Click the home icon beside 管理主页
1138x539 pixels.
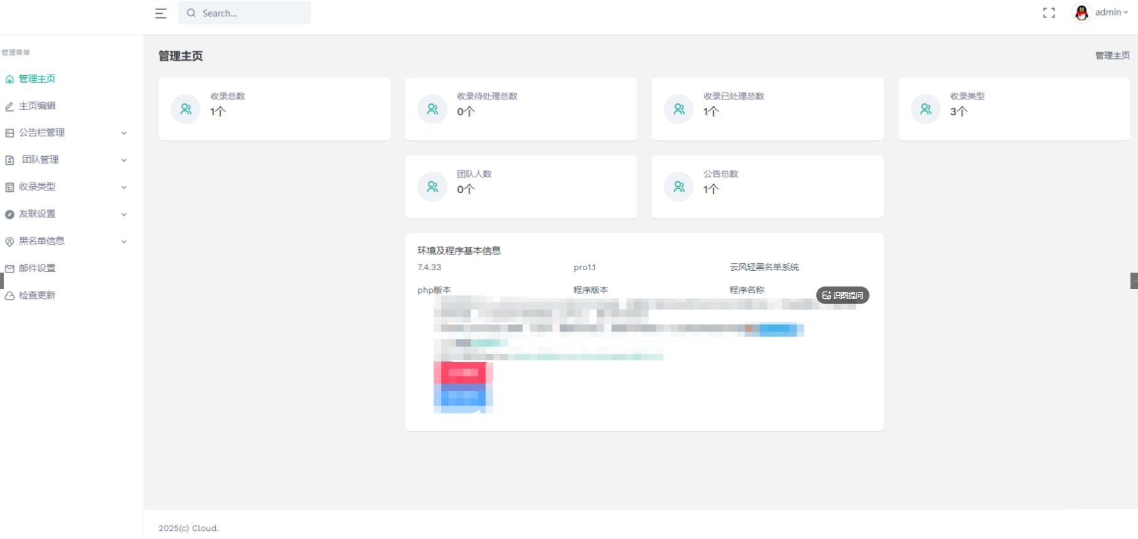pos(9,79)
